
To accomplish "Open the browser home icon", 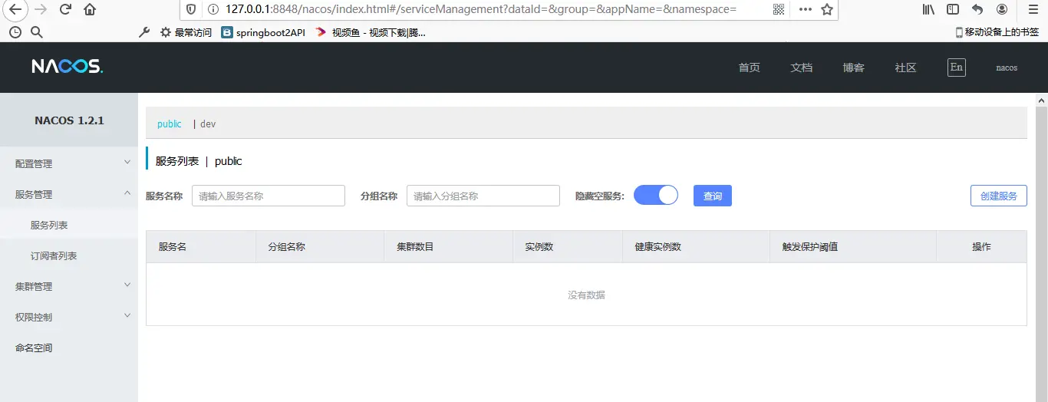I will 90,9.
